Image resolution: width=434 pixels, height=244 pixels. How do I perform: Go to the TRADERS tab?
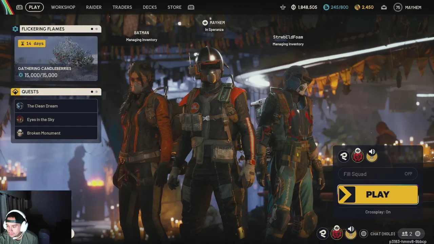[x=122, y=7]
